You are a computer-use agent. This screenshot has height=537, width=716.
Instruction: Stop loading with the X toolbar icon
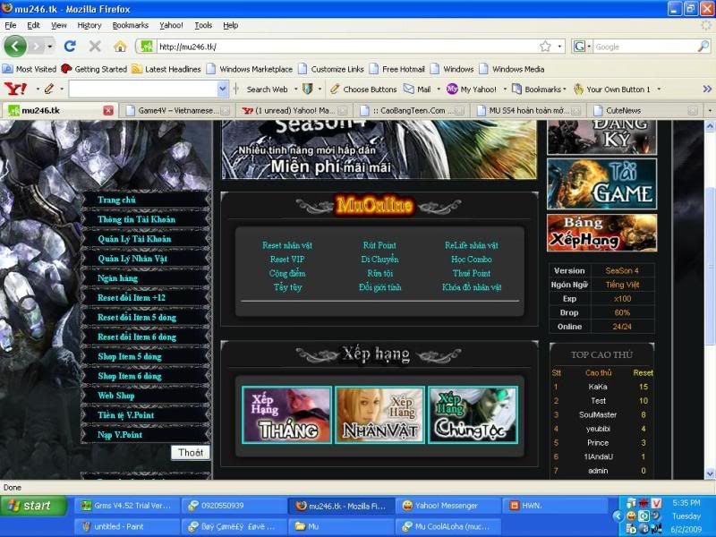(95, 47)
